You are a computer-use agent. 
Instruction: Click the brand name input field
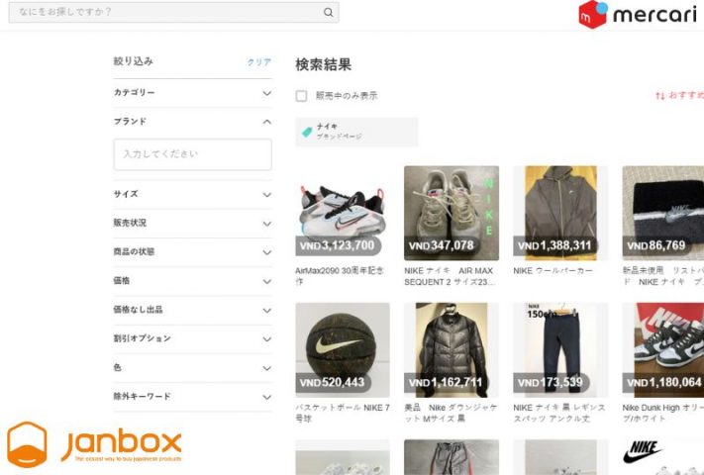[192, 154]
